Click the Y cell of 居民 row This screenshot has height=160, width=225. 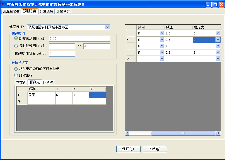pyautogui.click(x=81, y=95)
